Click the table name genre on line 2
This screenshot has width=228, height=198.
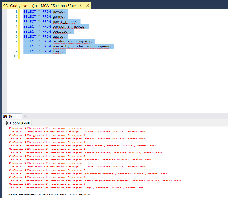[x=58, y=17]
